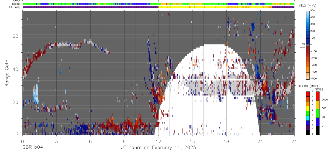The width and height of the screenshot is (331, 153).
Task: Click the -500 tick on velocity colorbar
Action: 314,79
